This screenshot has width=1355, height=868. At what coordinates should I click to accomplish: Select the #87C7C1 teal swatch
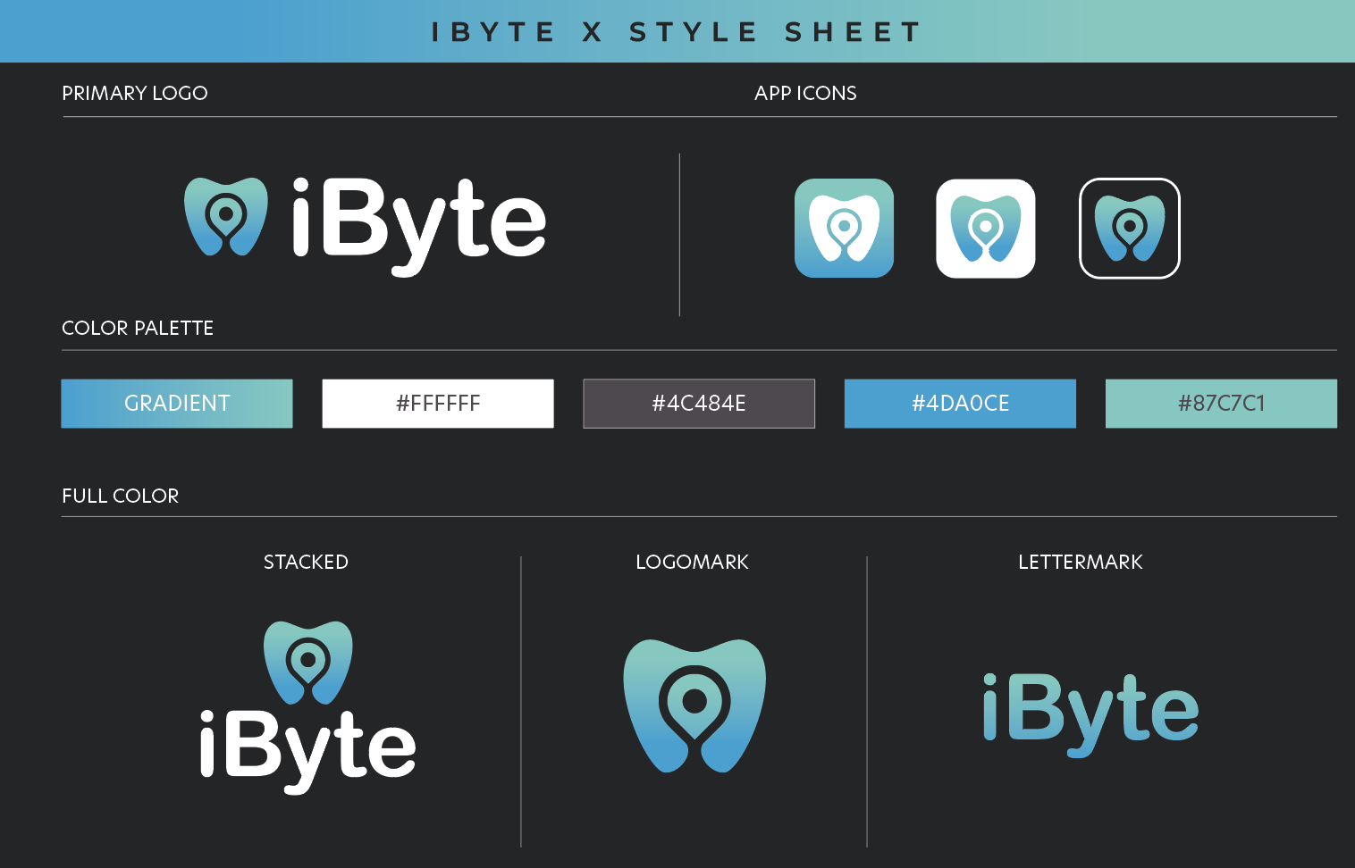click(1221, 404)
